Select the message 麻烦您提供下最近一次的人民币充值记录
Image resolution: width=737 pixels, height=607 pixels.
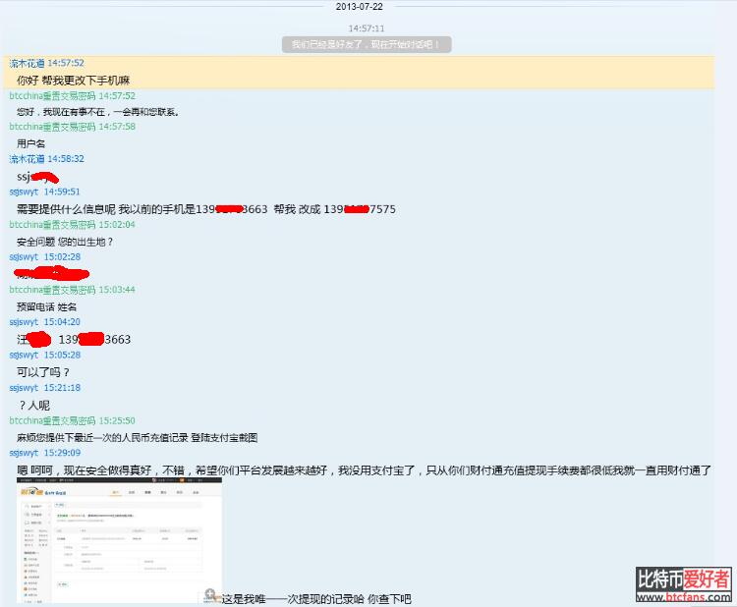[138, 438]
